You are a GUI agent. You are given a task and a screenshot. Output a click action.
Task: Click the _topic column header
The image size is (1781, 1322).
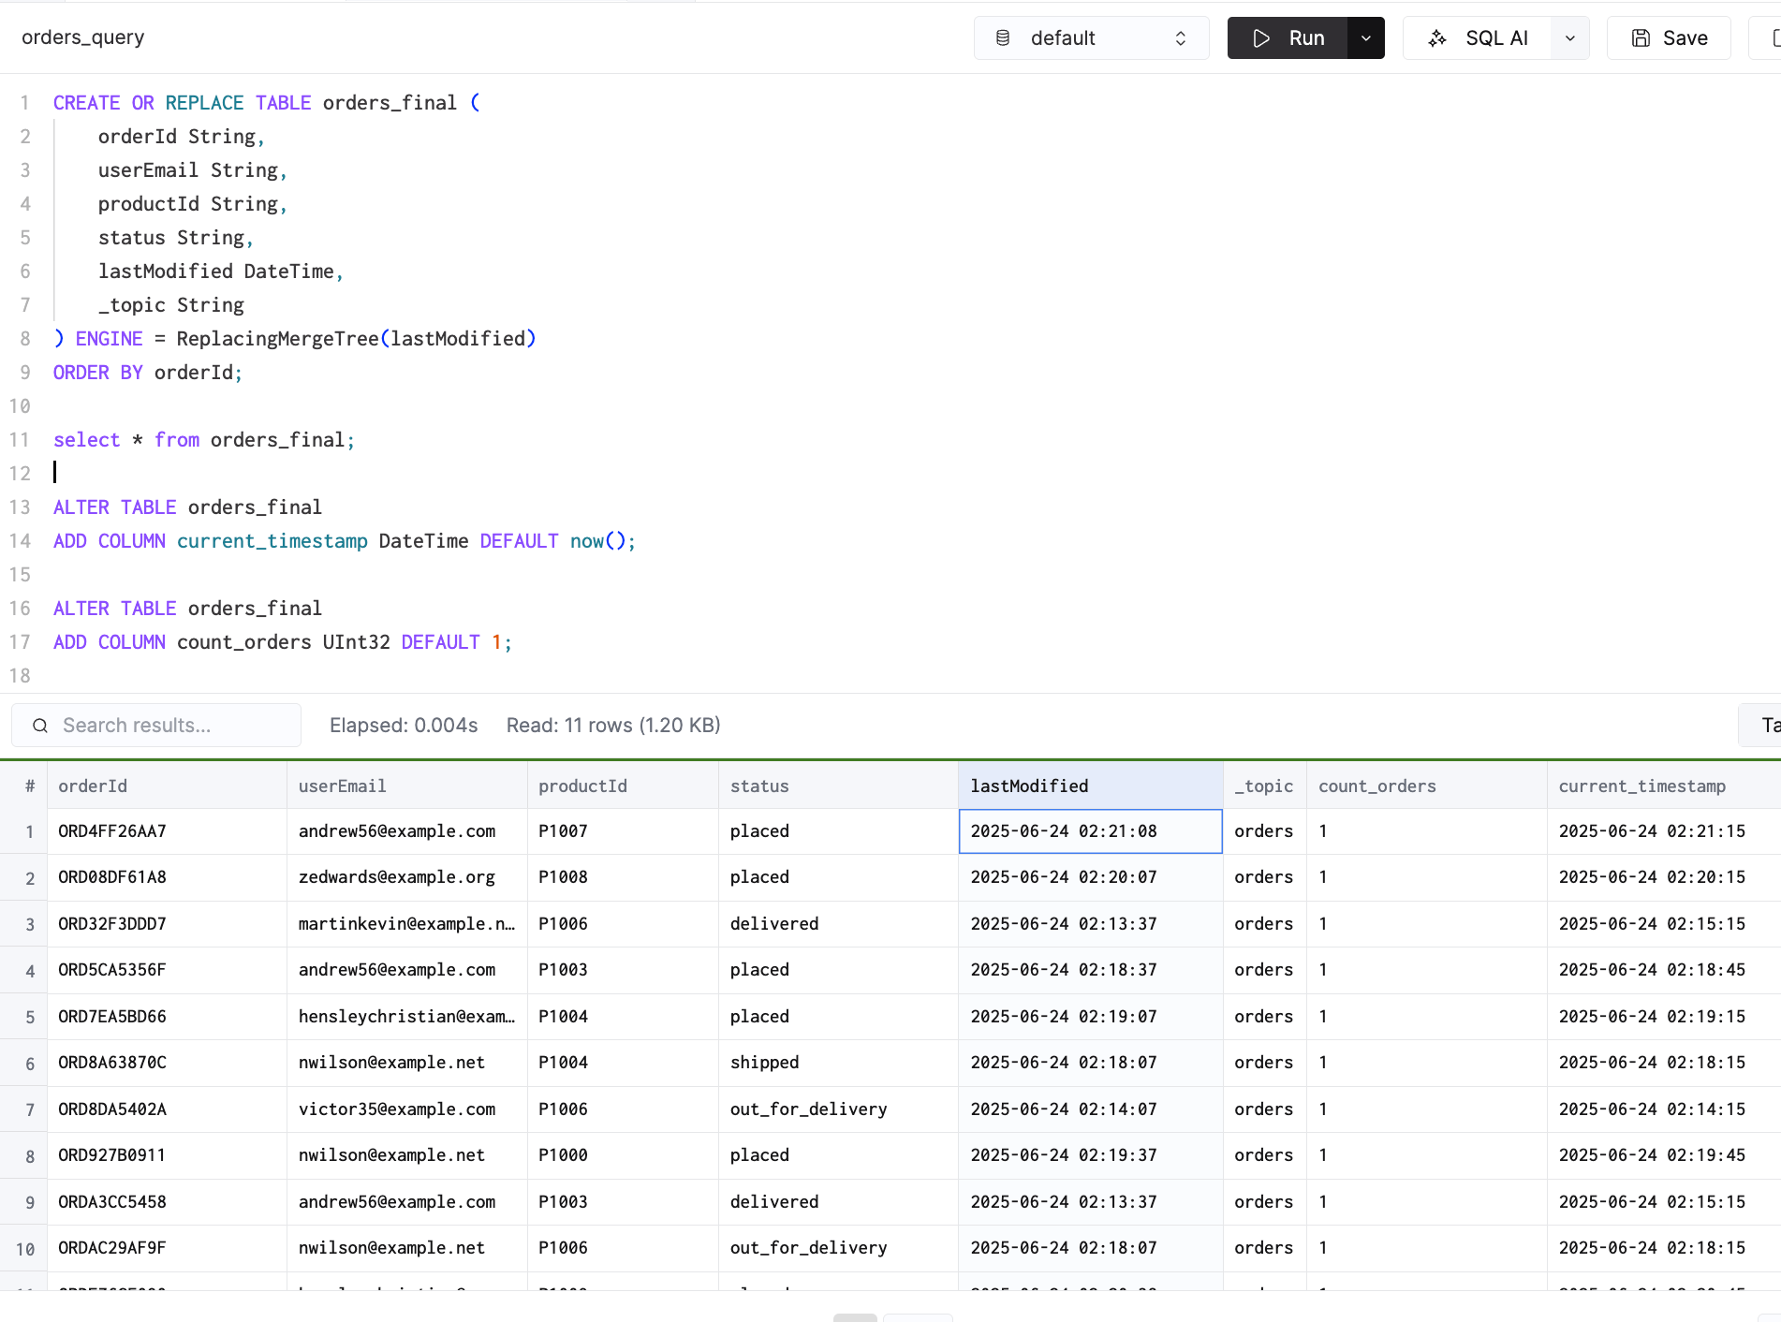click(1263, 786)
